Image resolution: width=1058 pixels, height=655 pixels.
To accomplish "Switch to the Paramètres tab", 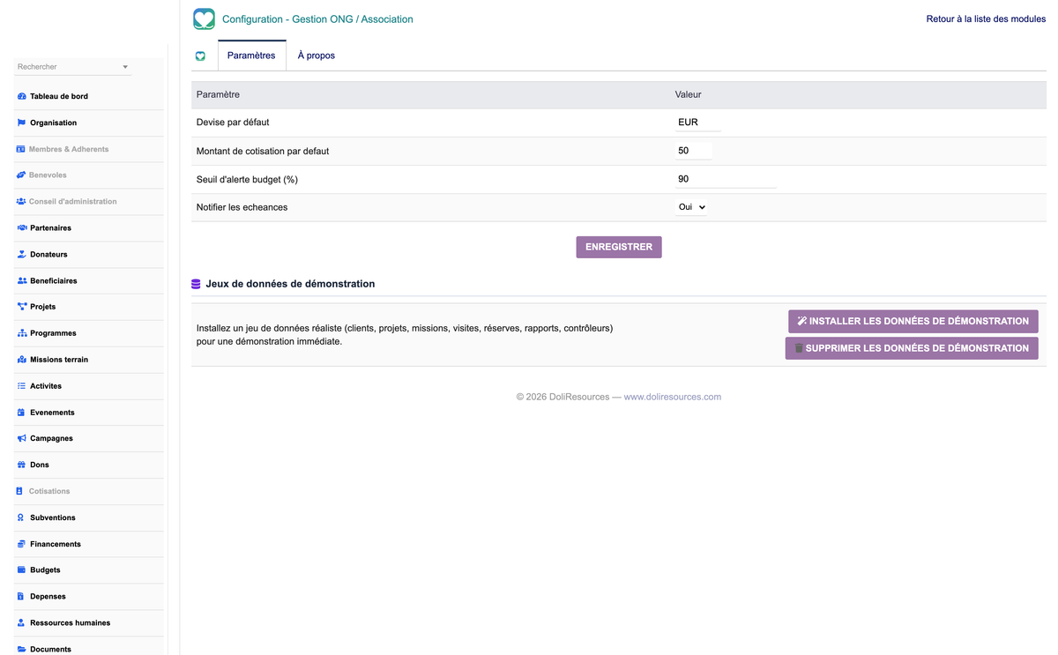I will point(251,56).
